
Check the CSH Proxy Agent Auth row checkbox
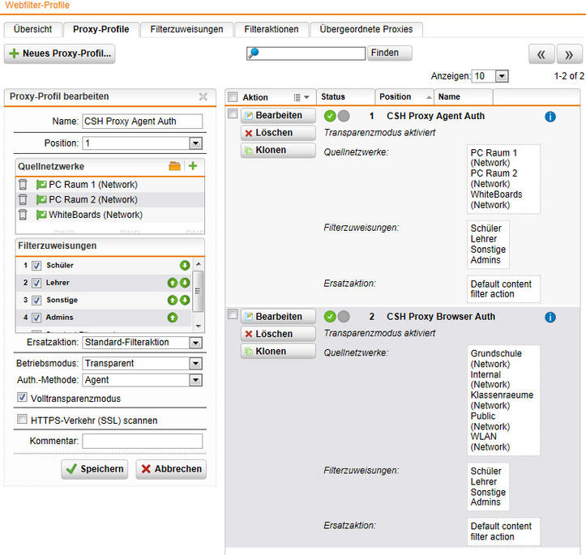point(233,113)
